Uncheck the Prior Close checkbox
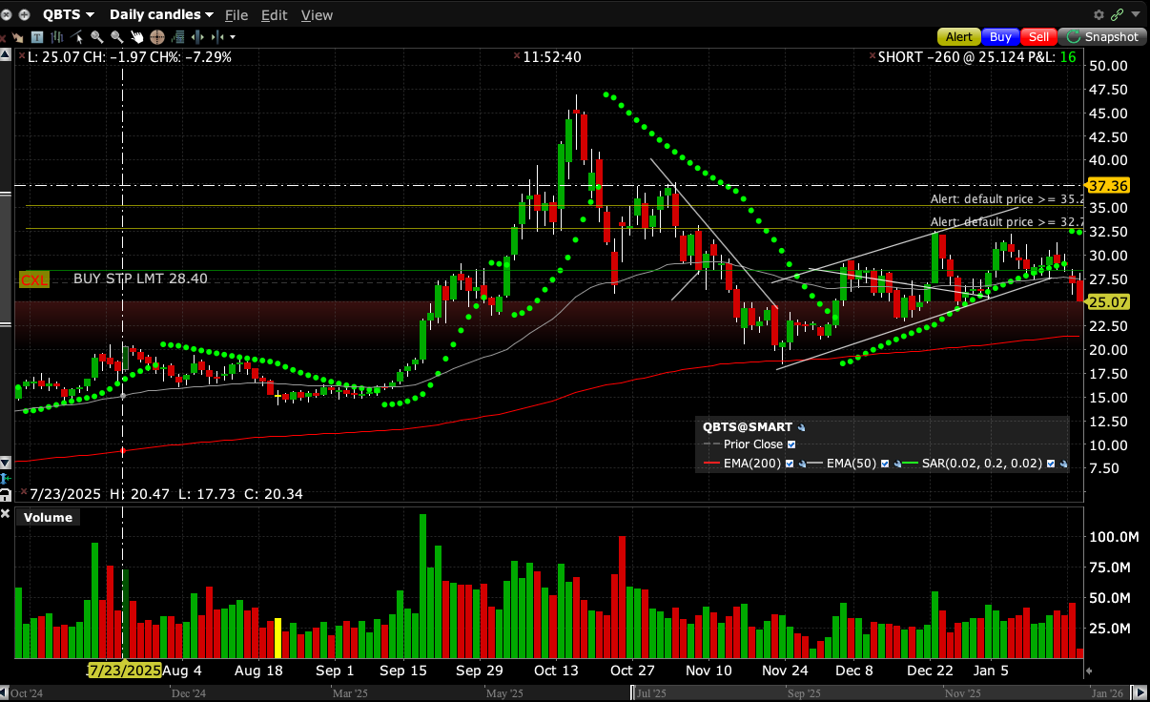 tap(791, 444)
